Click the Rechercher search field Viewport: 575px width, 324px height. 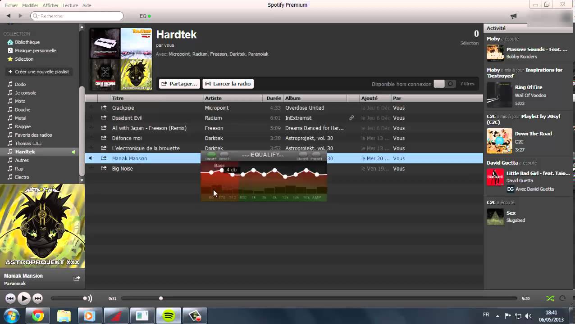pos(77,16)
